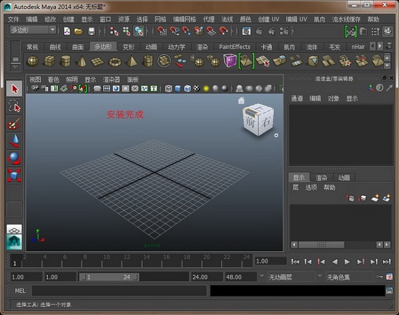Screen dimensions: 399x315
Task: Click the home icon beside the view cube
Action: click(241, 100)
